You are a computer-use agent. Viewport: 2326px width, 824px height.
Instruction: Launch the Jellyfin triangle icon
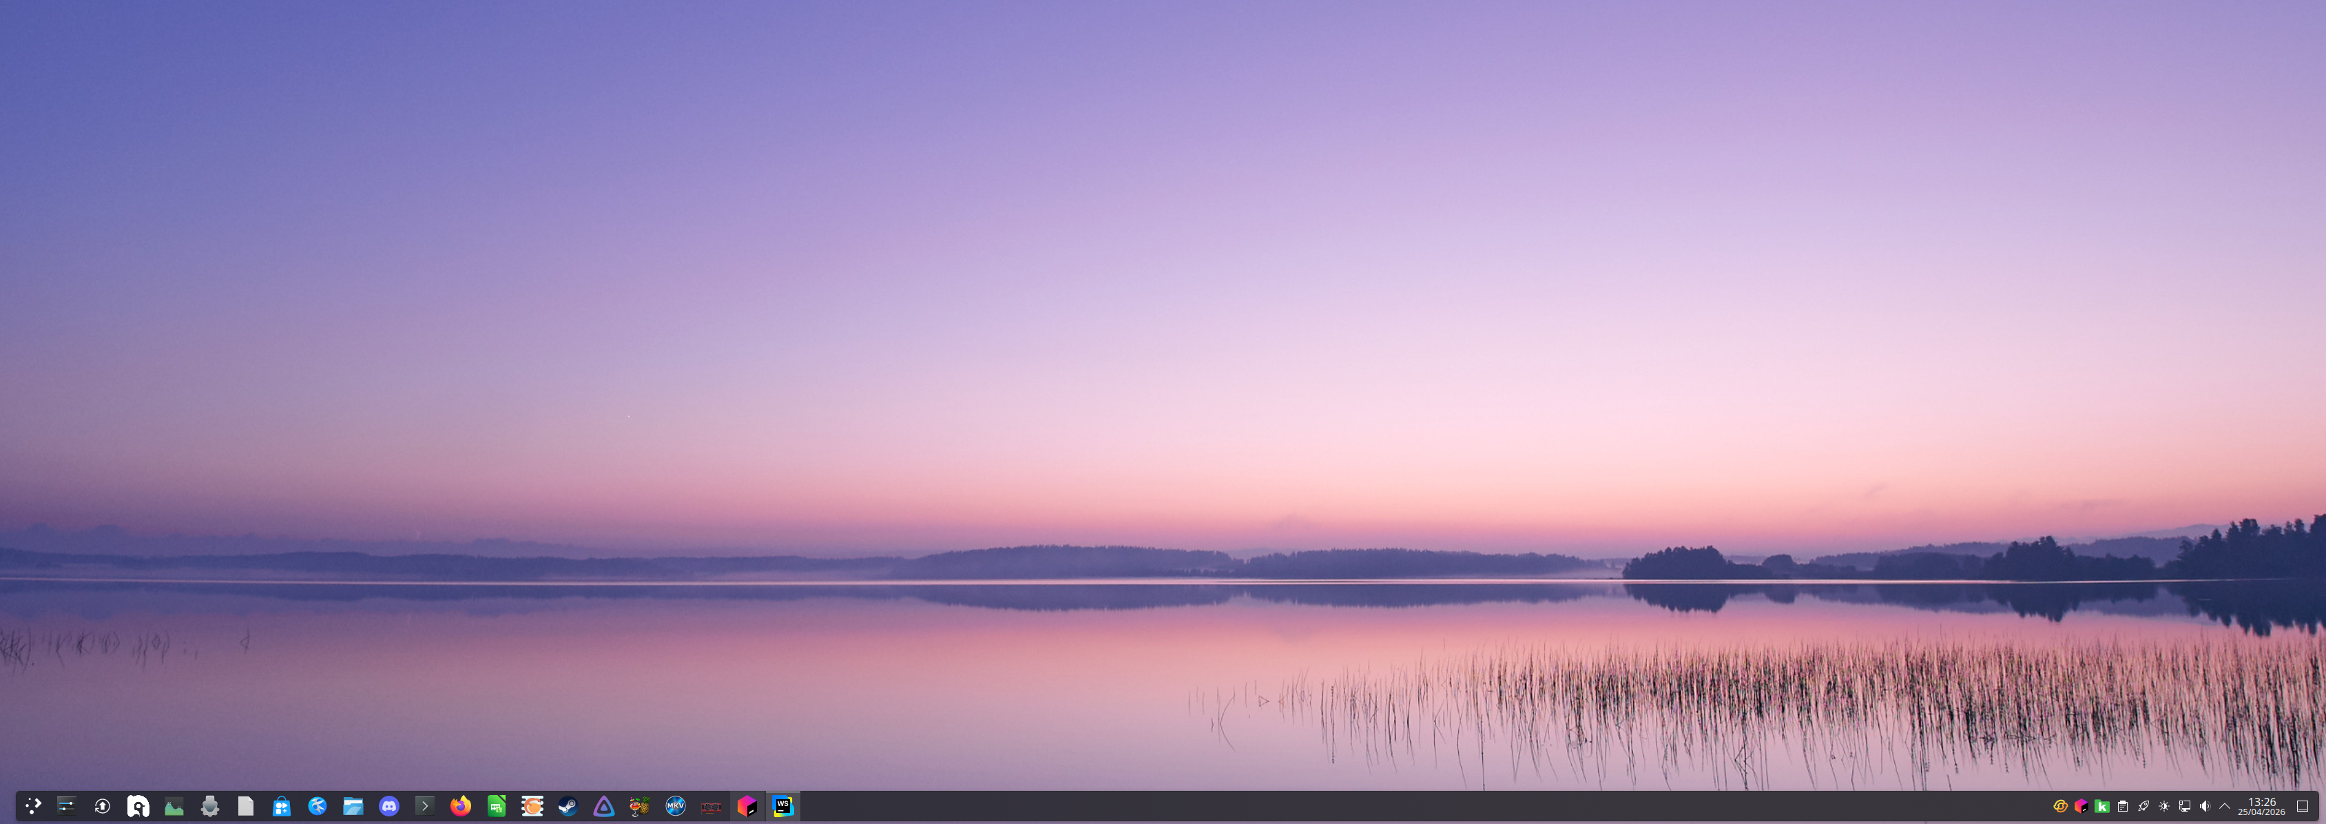603,806
